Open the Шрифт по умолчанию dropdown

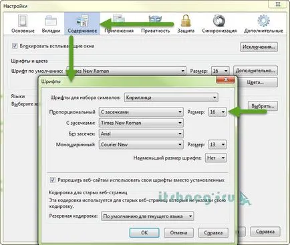pos(126,71)
